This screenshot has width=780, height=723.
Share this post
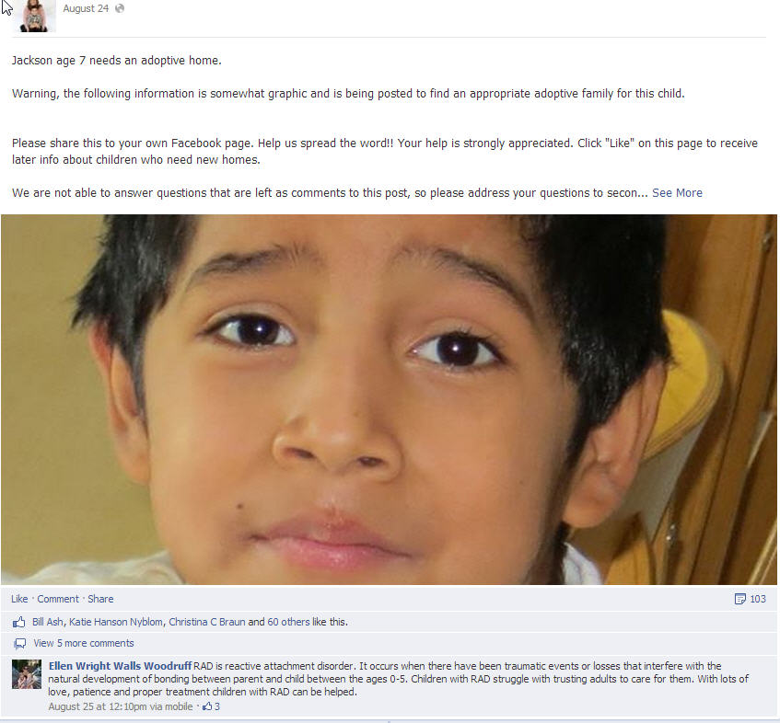coord(100,599)
